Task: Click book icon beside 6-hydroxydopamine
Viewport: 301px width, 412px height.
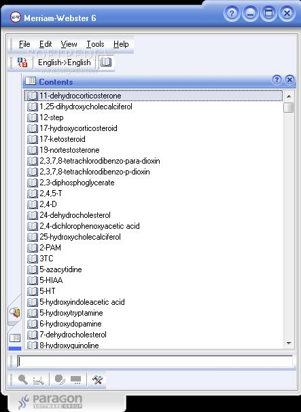Action: click(x=33, y=324)
